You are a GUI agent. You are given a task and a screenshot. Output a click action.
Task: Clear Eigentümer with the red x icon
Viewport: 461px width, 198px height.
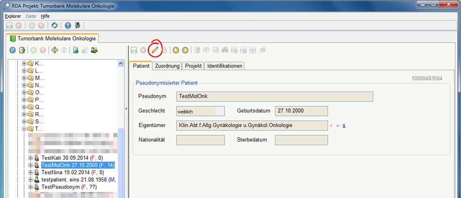[x=331, y=126]
